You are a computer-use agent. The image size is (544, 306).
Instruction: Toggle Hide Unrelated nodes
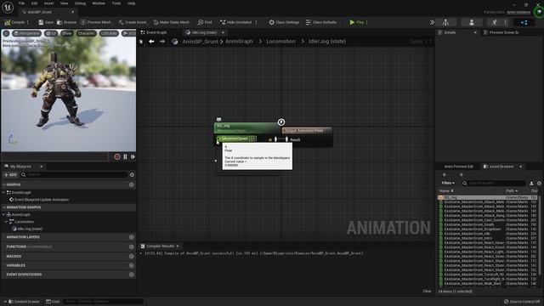pos(236,22)
